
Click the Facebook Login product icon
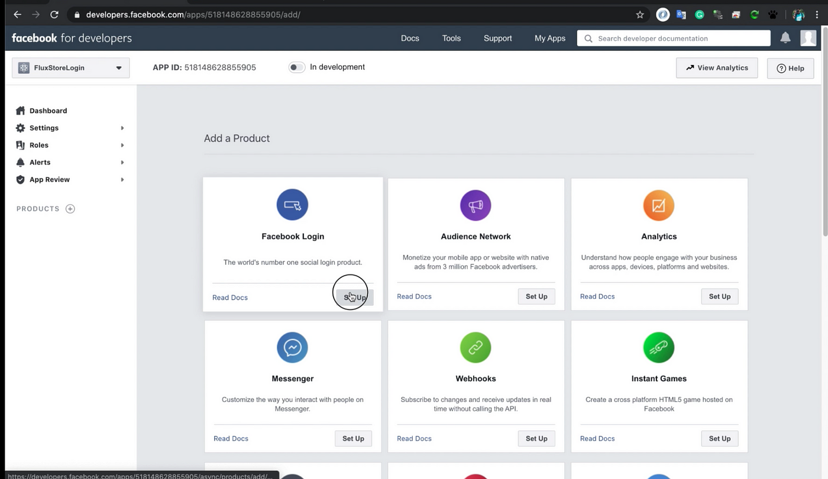click(292, 205)
